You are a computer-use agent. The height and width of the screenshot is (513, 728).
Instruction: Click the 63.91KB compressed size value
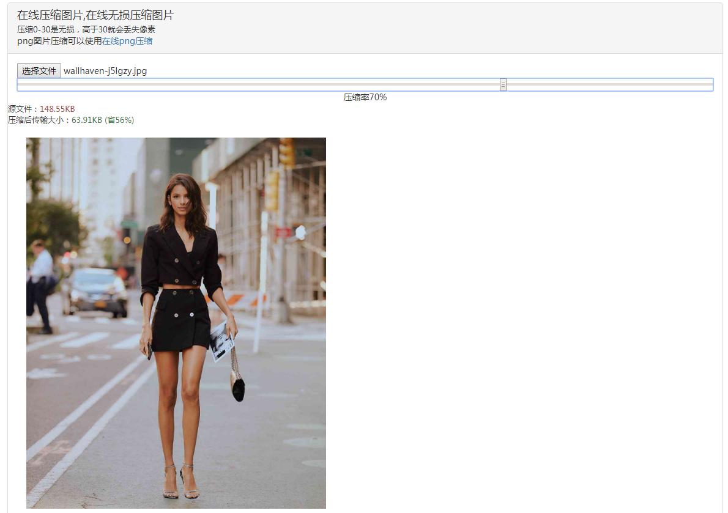point(87,120)
